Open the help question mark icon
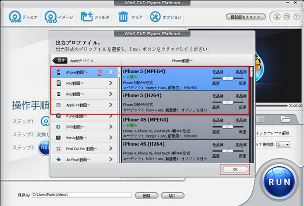 pos(296,17)
